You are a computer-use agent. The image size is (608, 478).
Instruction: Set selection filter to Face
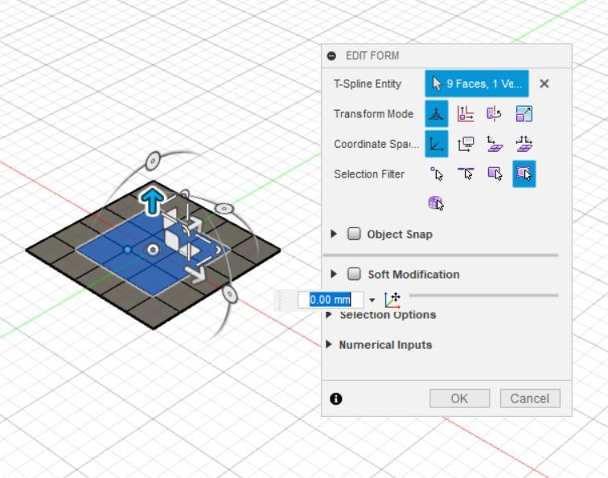click(495, 174)
